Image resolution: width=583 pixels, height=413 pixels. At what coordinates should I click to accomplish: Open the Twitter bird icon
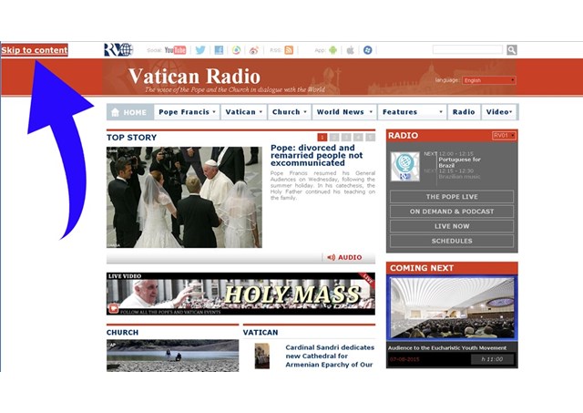coord(200,50)
